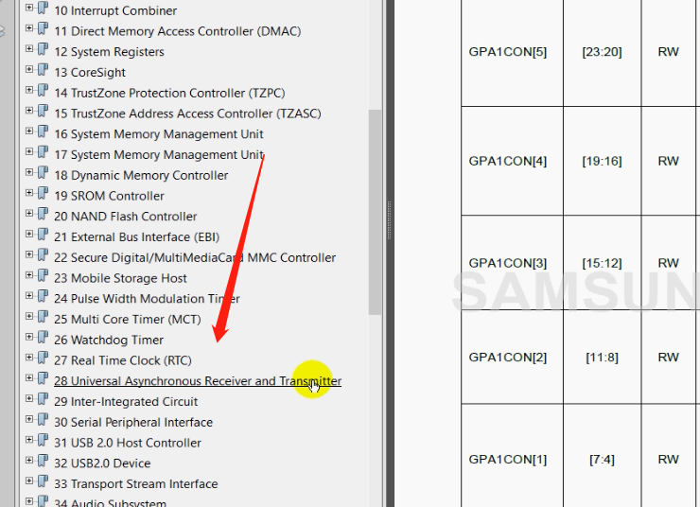Click bookmark icon beside 31 USB 2.0 Host Controller
The height and width of the screenshot is (507, 700).
pos(44,442)
